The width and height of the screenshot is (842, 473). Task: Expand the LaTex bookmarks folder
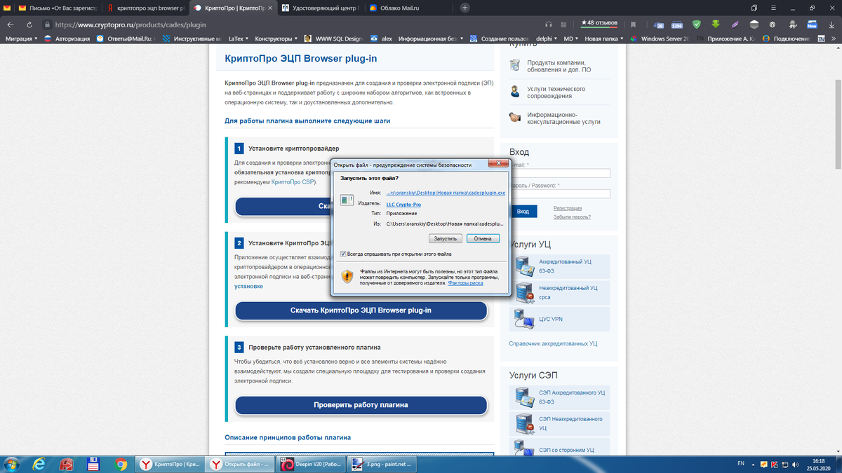tap(239, 39)
